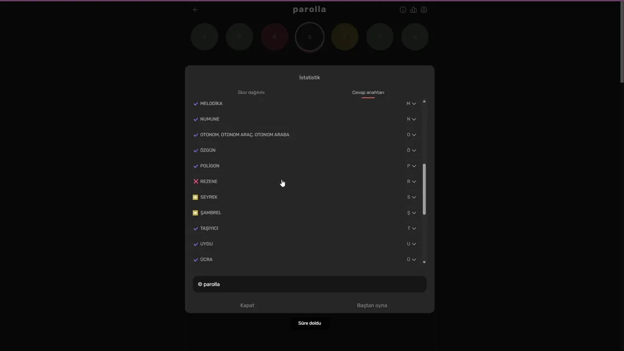The image size is (624, 351).
Task: Expand the U row chevron for UYDU
Action: coord(414,244)
